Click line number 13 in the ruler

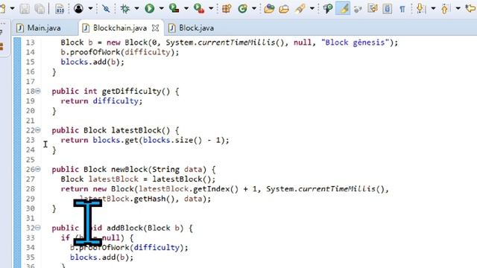click(30, 42)
